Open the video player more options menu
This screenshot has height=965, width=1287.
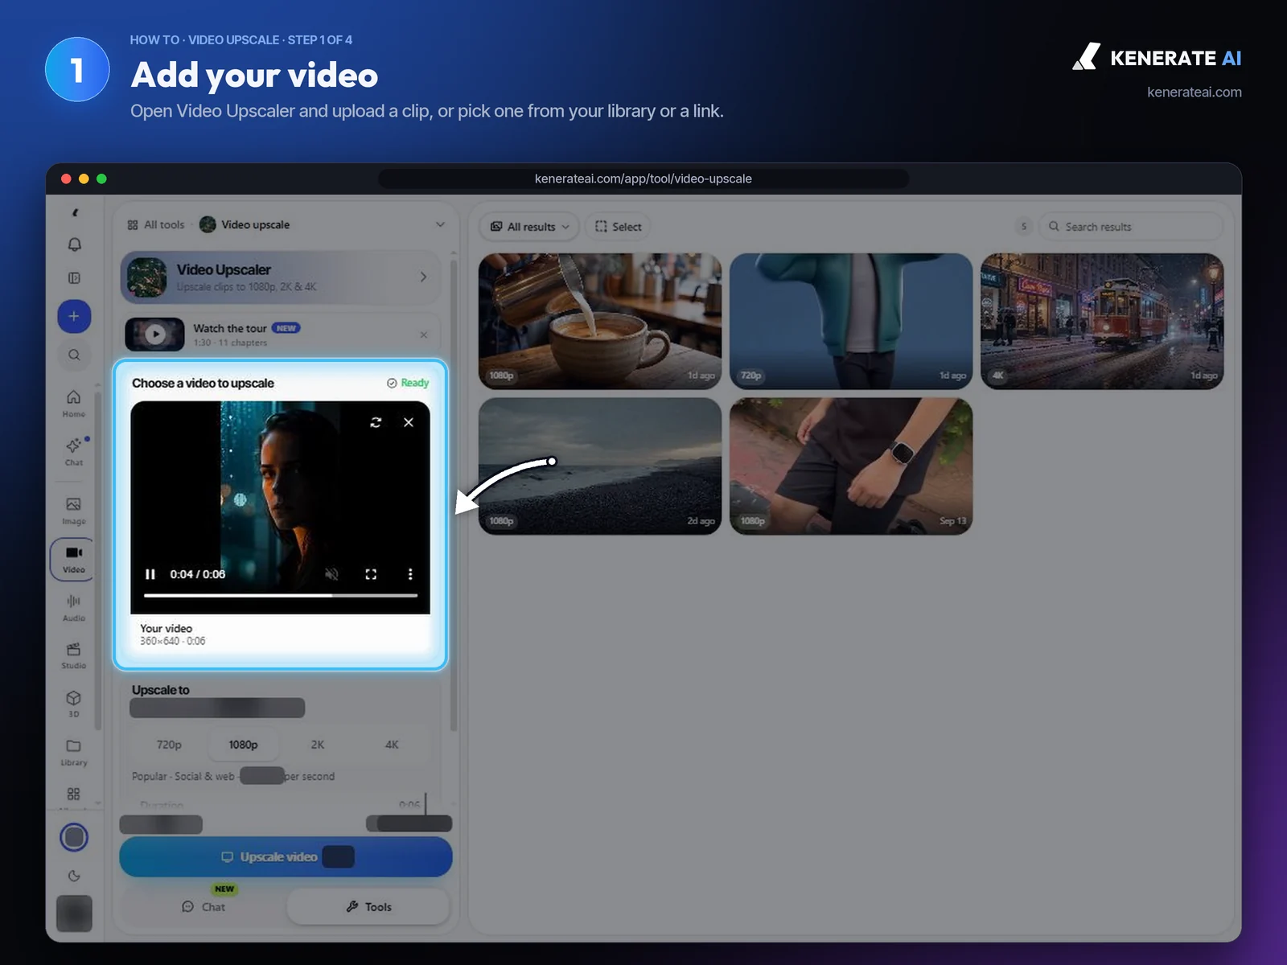410,574
